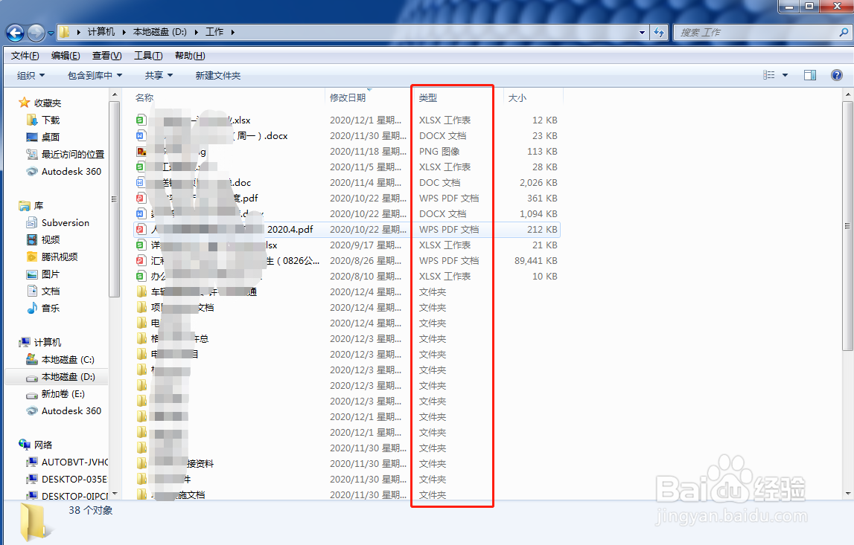The image size is (854, 545).
Task: Click 计算机 in the address breadcrumb
Action: (101, 32)
